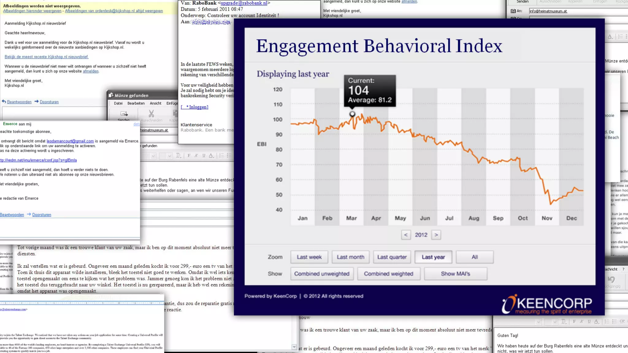This screenshot has height=353, width=628.
Task: Click the Rückgängig undo arrow icon
Action: coord(611,279)
